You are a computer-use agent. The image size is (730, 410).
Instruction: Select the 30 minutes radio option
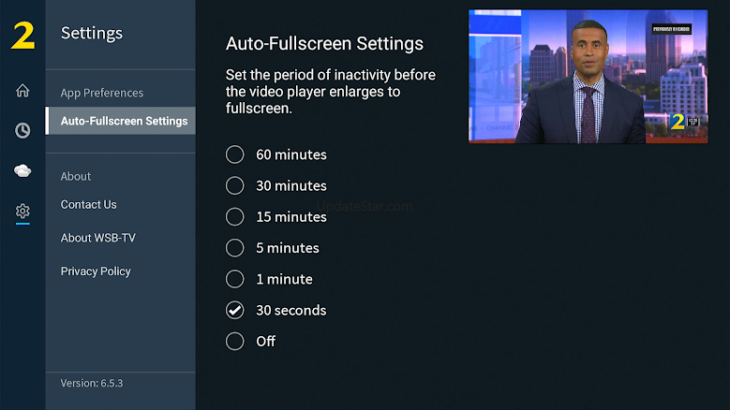[x=276, y=186]
